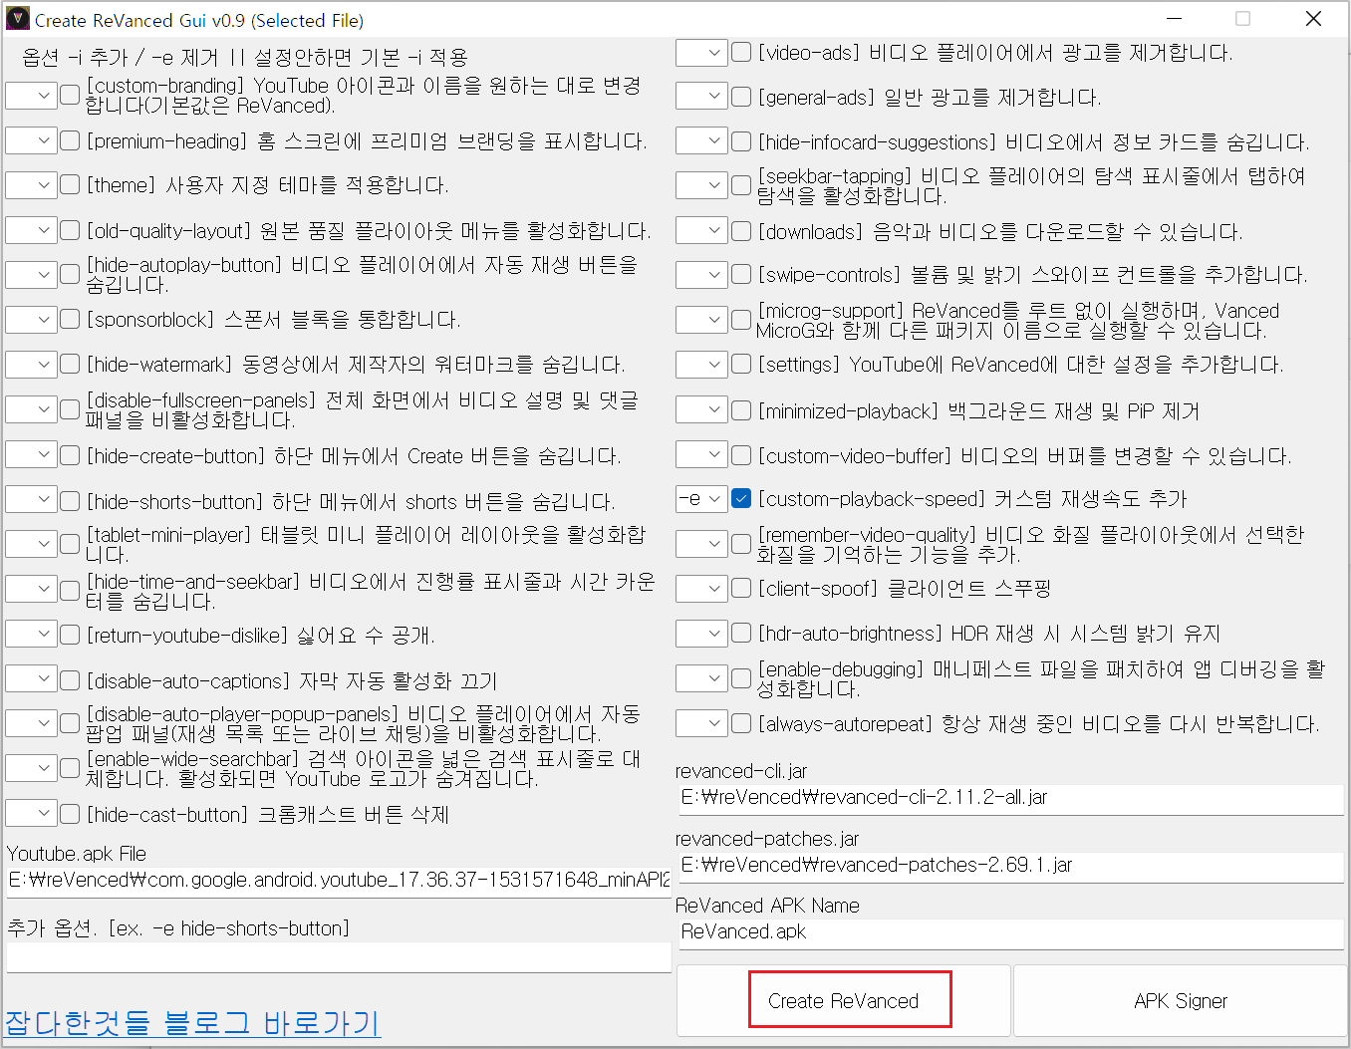This screenshot has height=1049, width=1351.
Task: Enable tablet-mini-player checkbox
Action: pyautogui.click(x=70, y=544)
